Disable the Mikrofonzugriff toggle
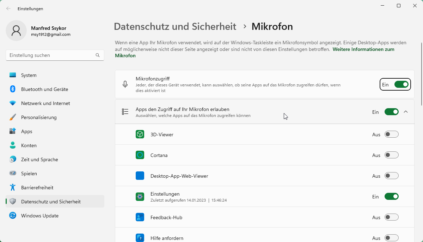Viewport: 423px width, 242px height. (401, 84)
